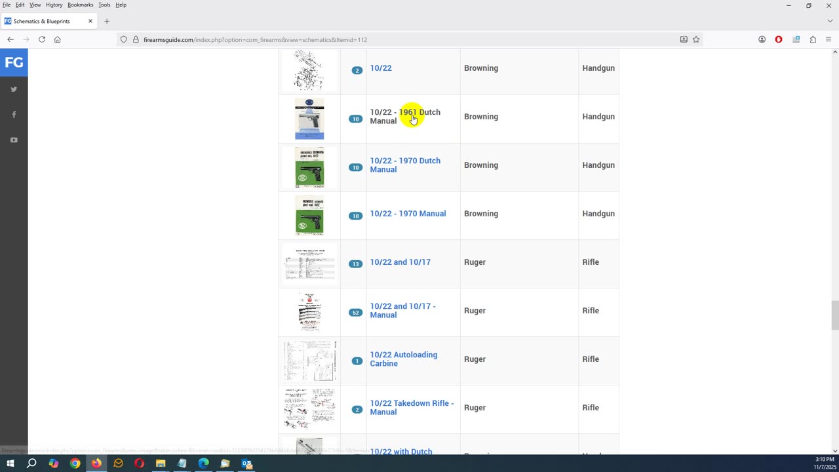Image resolution: width=839 pixels, height=472 pixels.
Task: Open the Twitter icon in left sidebar
Action: (14, 89)
